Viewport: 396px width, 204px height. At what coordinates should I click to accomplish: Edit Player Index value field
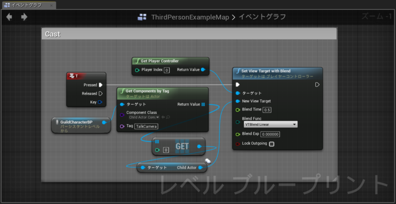[x=166, y=70]
